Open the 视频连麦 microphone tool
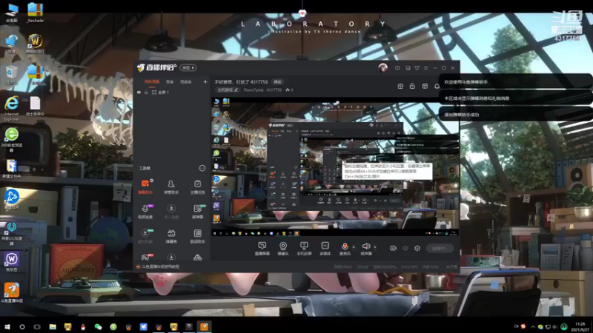This screenshot has width=593, height=333. pyautogui.click(x=145, y=212)
